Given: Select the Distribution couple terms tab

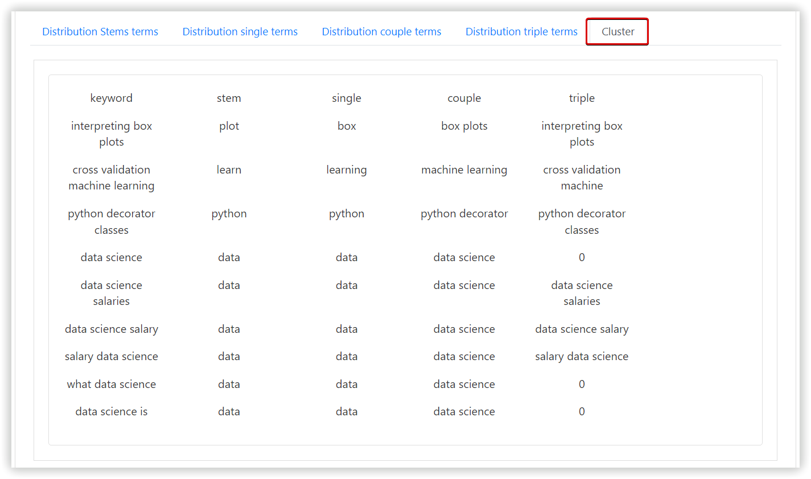Looking at the screenshot, I should (x=381, y=32).
